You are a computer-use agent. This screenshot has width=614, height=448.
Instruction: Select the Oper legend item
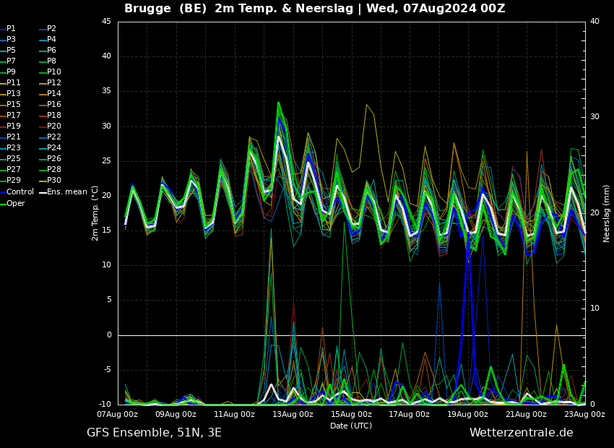(x=12, y=203)
